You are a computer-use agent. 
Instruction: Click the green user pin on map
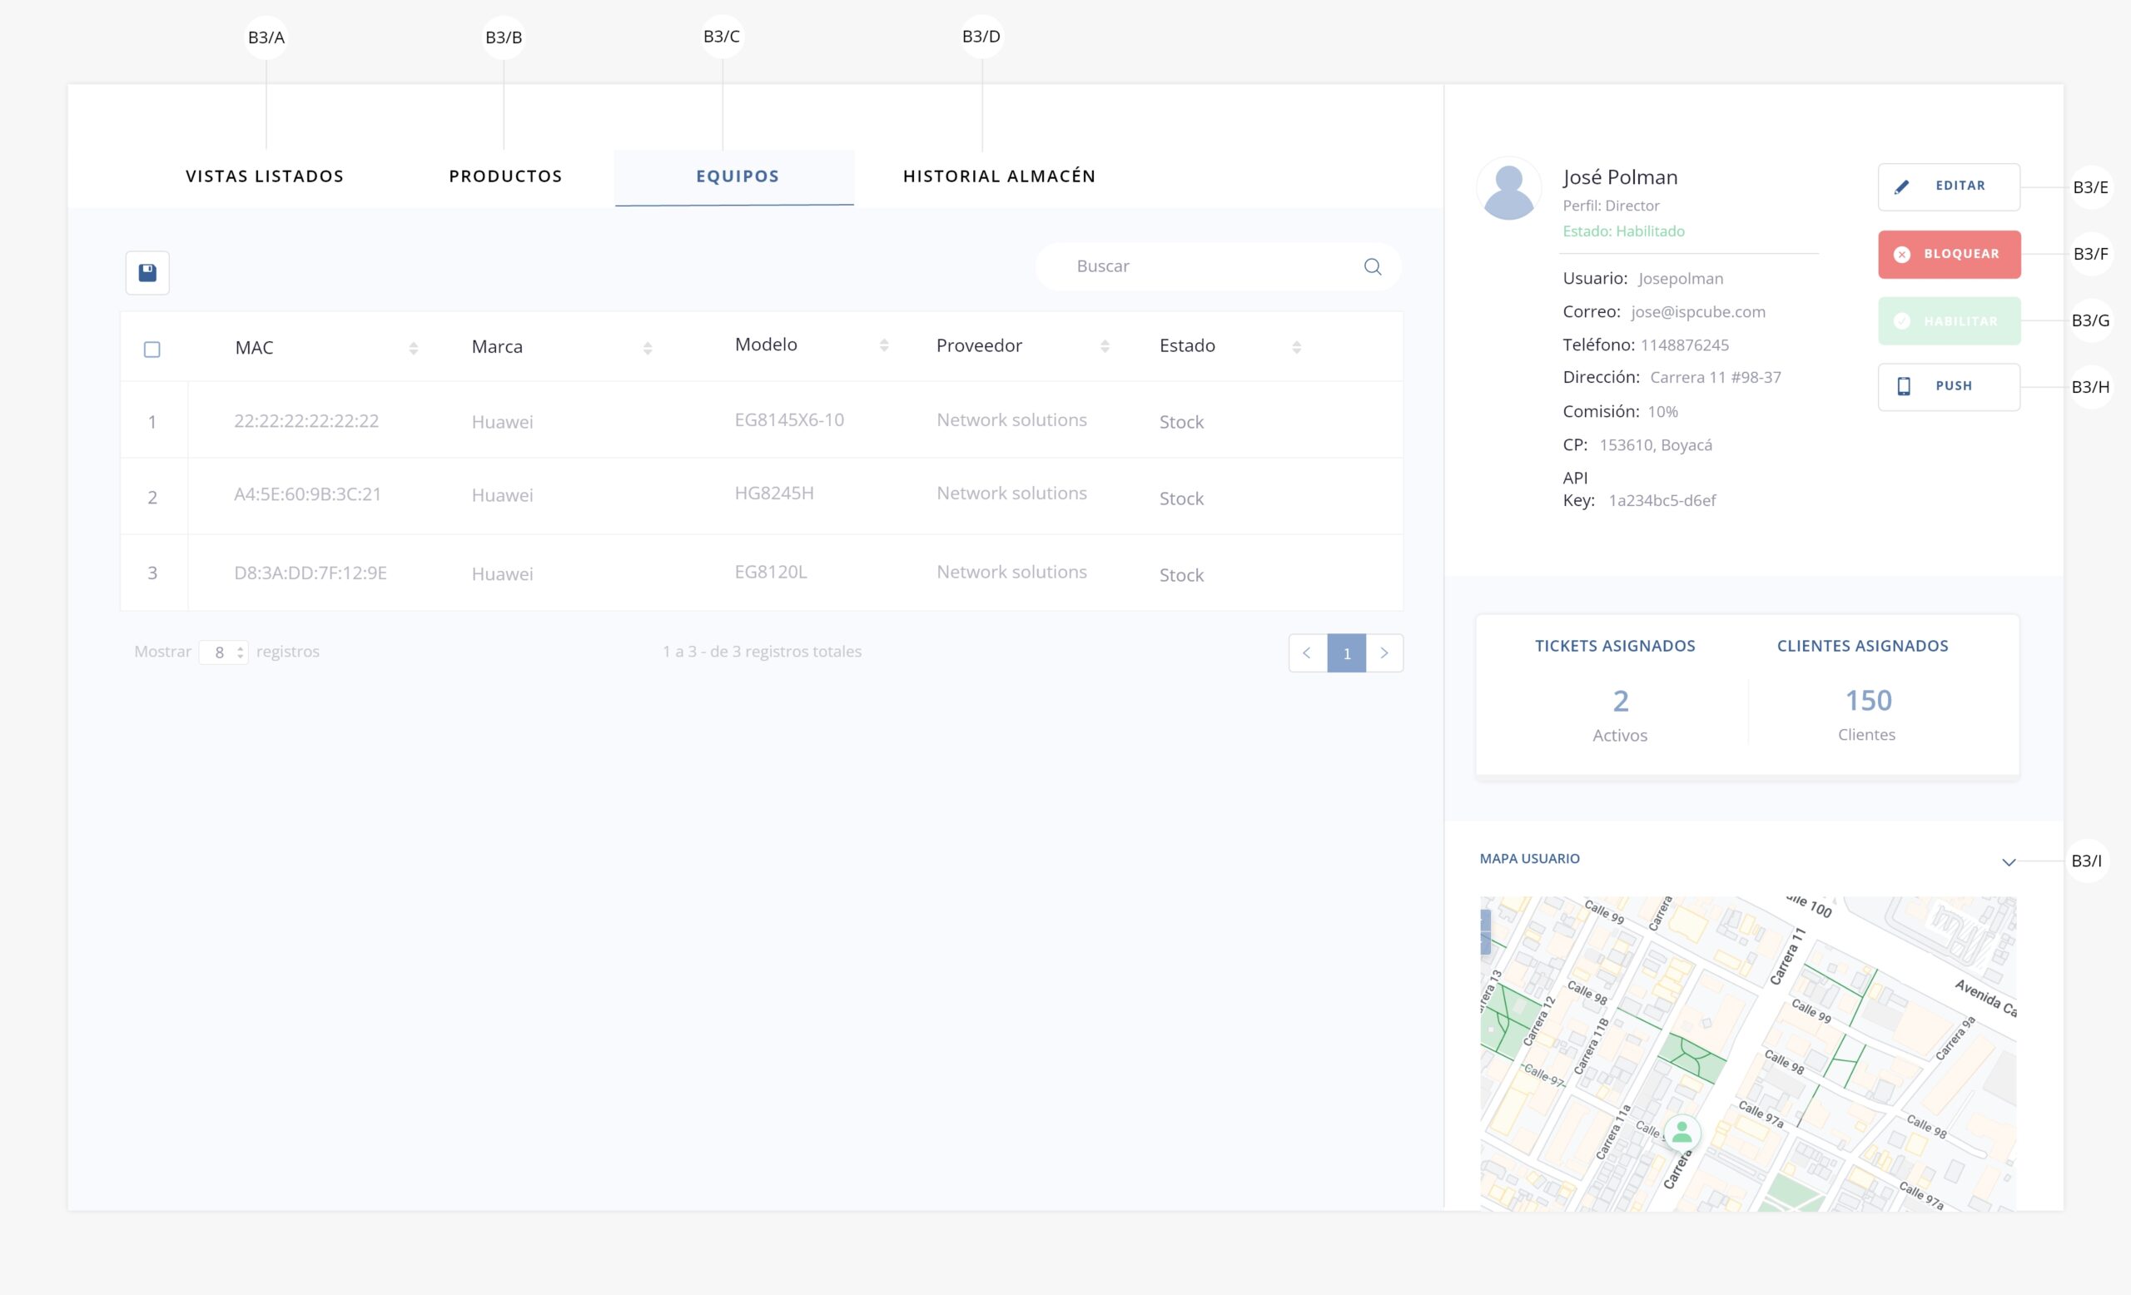click(x=1681, y=1132)
